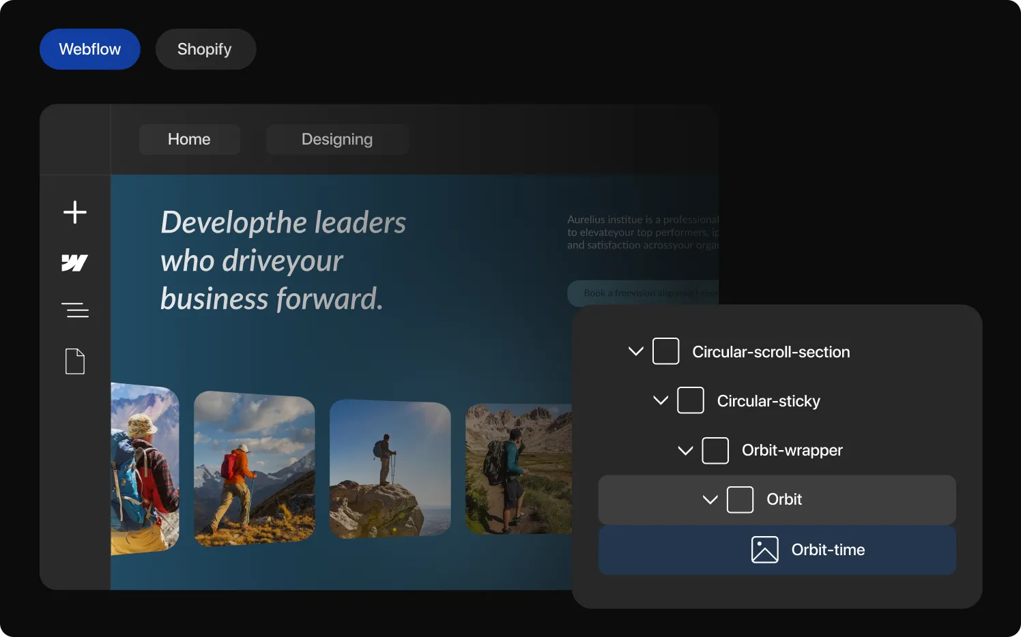
Task: Click the box icon beside Circular-scroll-section
Action: (x=665, y=351)
